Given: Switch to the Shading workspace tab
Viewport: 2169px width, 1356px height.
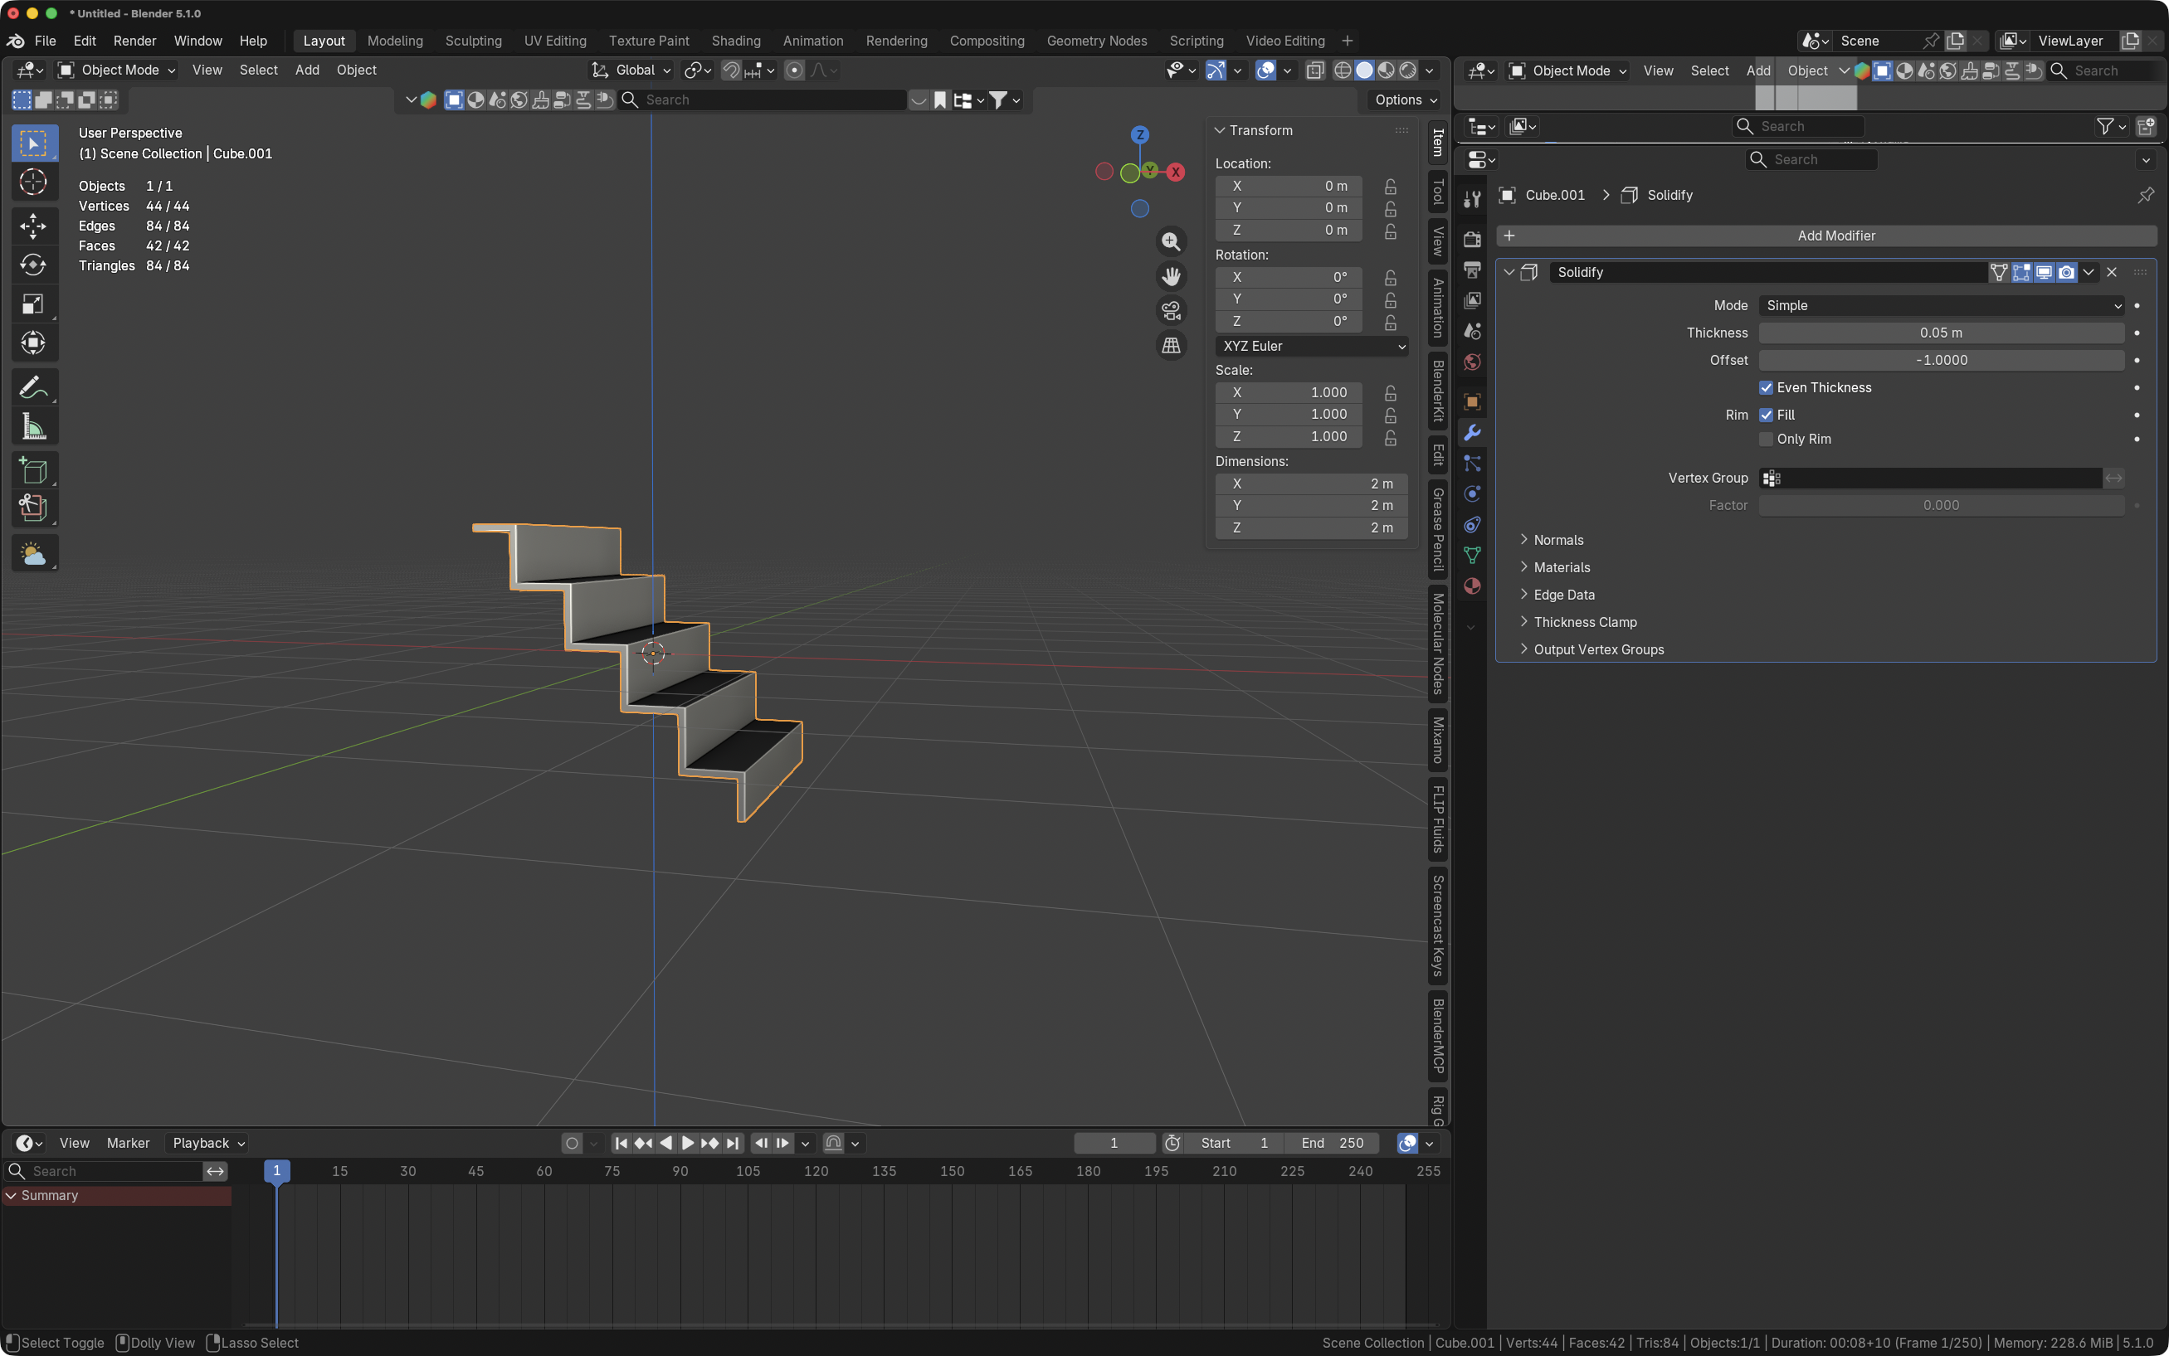Looking at the screenshot, I should (735, 41).
